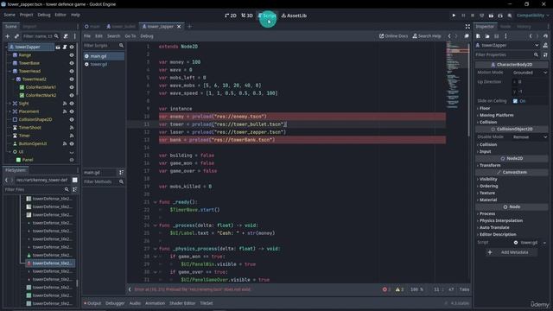Screen dimensions: 553x311
Task: Open Inspector property sort and view options
Action: [x=545, y=54]
